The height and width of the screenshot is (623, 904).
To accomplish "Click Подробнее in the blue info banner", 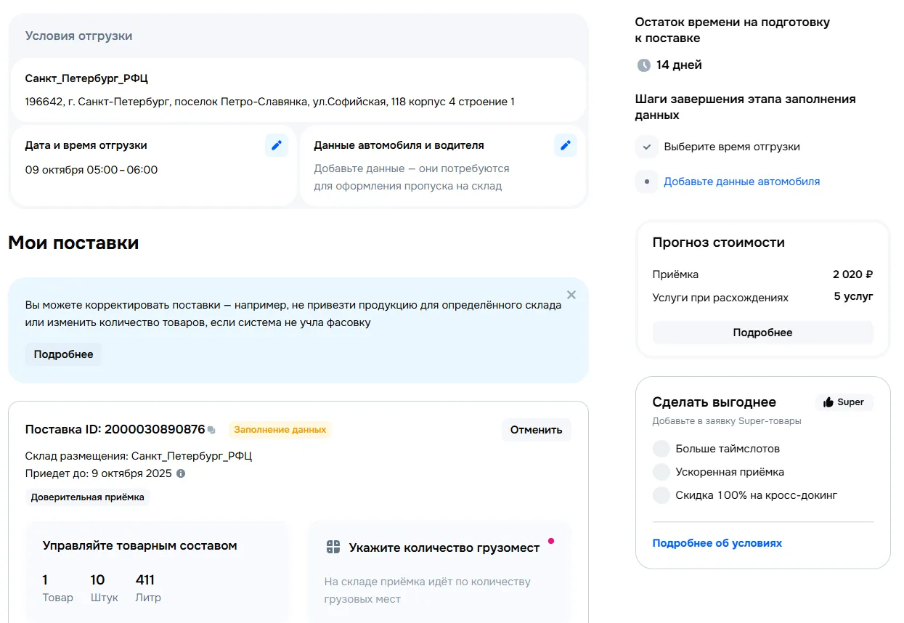I will point(64,354).
